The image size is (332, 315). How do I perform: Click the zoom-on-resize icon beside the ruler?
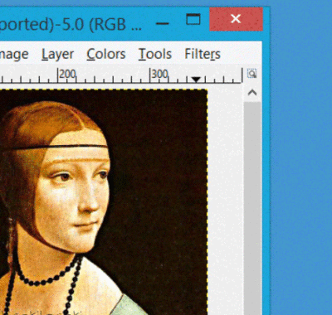(251, 74)
